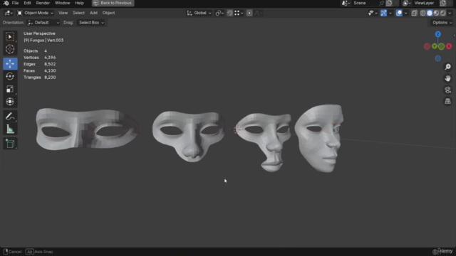Toggle the camera view icon
456x256 pixels.
(448, 90)
